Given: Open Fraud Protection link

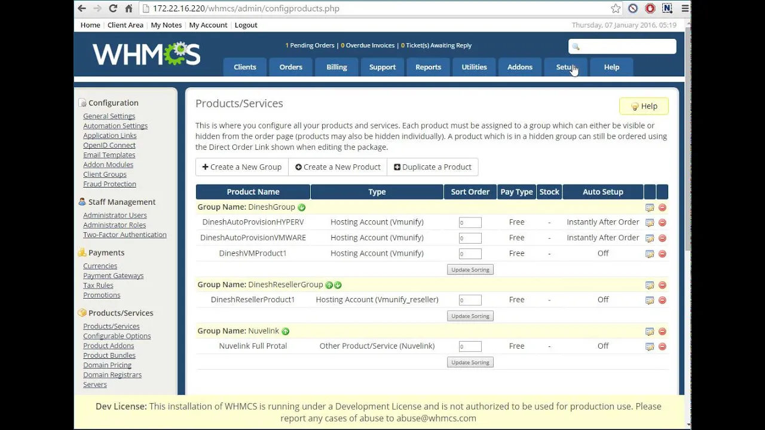Looking at the screenshot, I should (x=110, y=185).
